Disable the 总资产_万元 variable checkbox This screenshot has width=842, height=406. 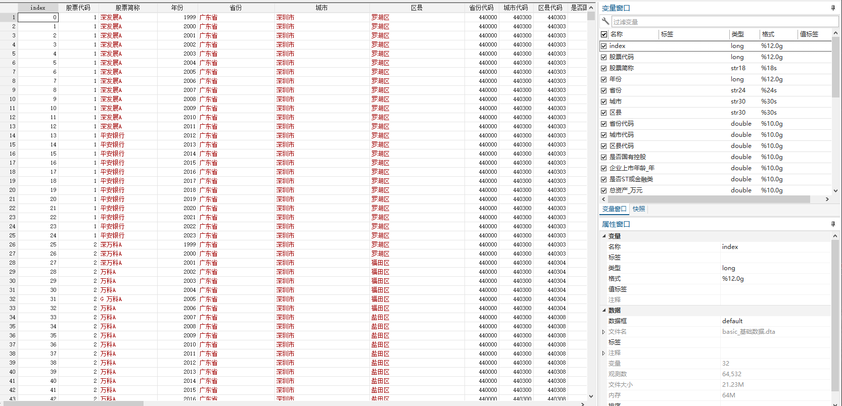coord(603,190)
